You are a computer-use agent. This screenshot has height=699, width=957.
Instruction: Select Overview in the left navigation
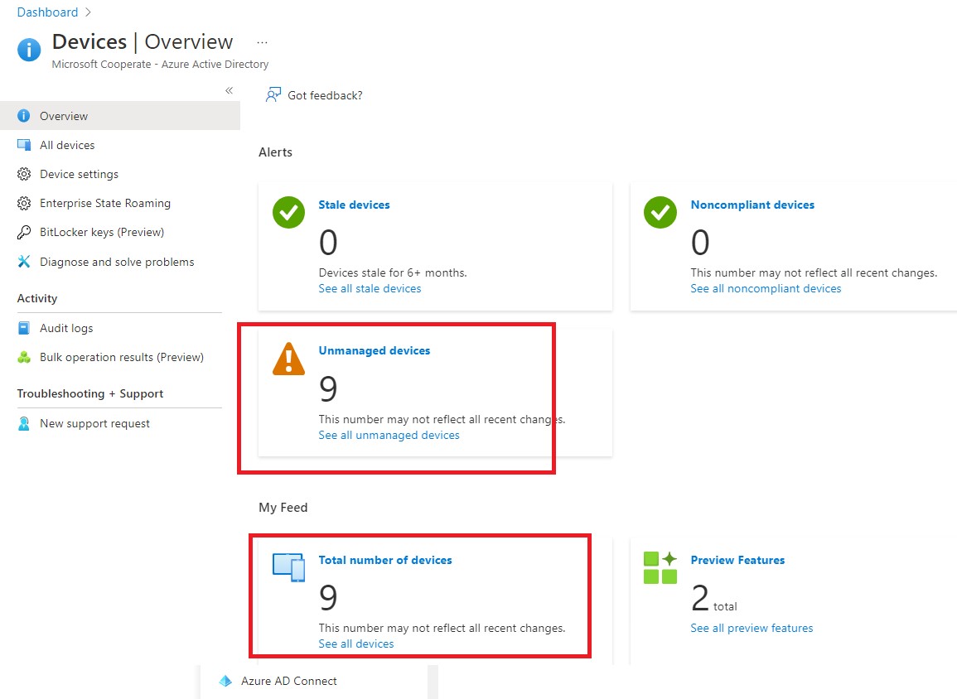(x=64, y=116)
